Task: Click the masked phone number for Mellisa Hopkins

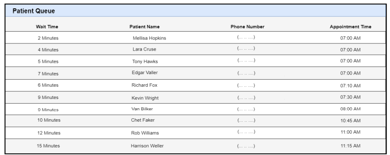Action: coord(246,37)
